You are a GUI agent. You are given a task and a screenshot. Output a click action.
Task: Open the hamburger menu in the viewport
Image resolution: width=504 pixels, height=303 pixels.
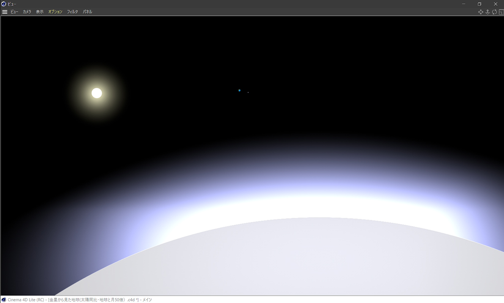(4, 12)
